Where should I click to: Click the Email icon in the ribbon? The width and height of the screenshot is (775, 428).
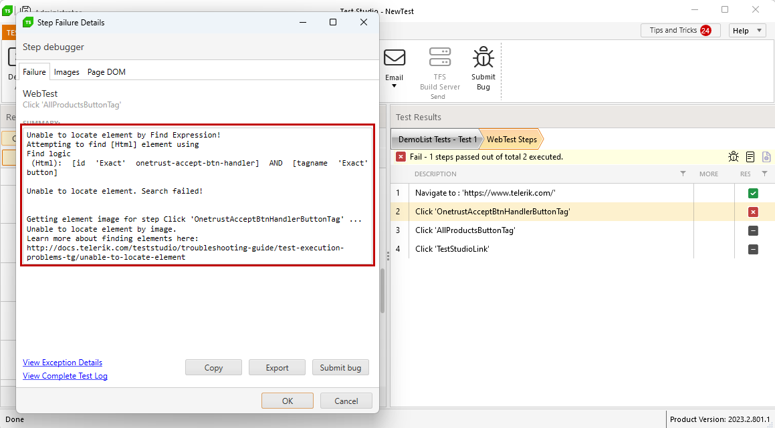point(395,58)
